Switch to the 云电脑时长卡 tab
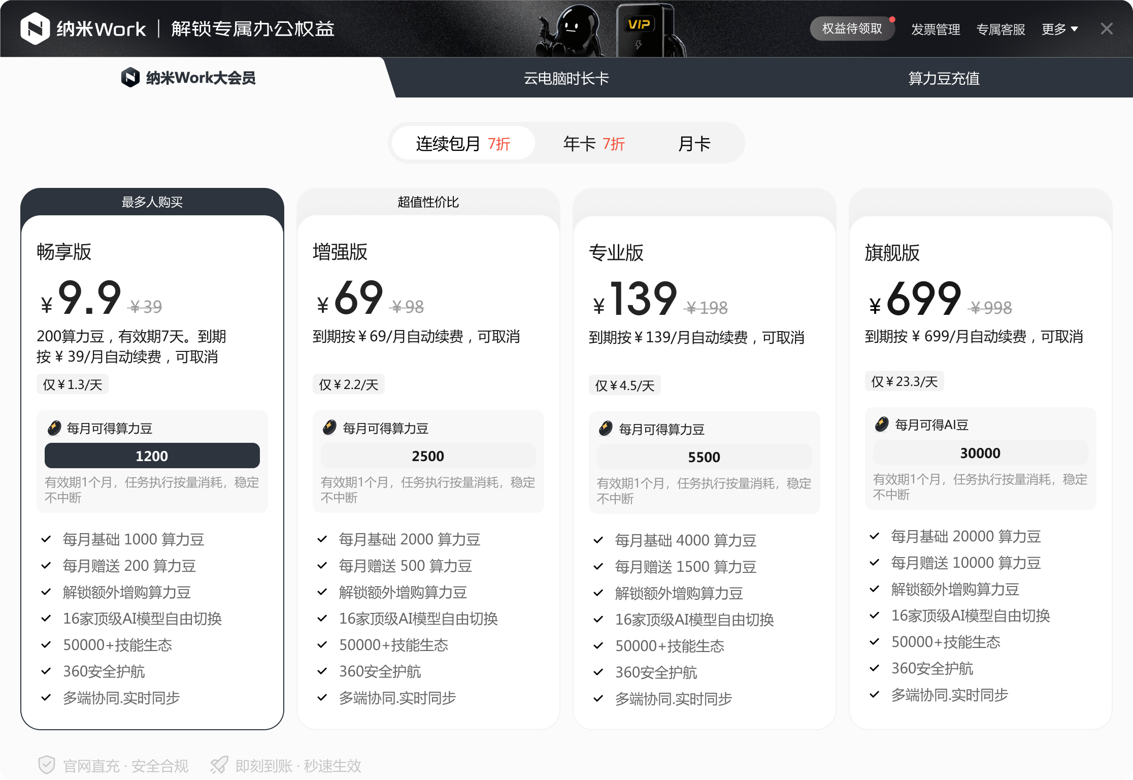The height and width of the screenshot is (780, 1133). tap(566, 78)
